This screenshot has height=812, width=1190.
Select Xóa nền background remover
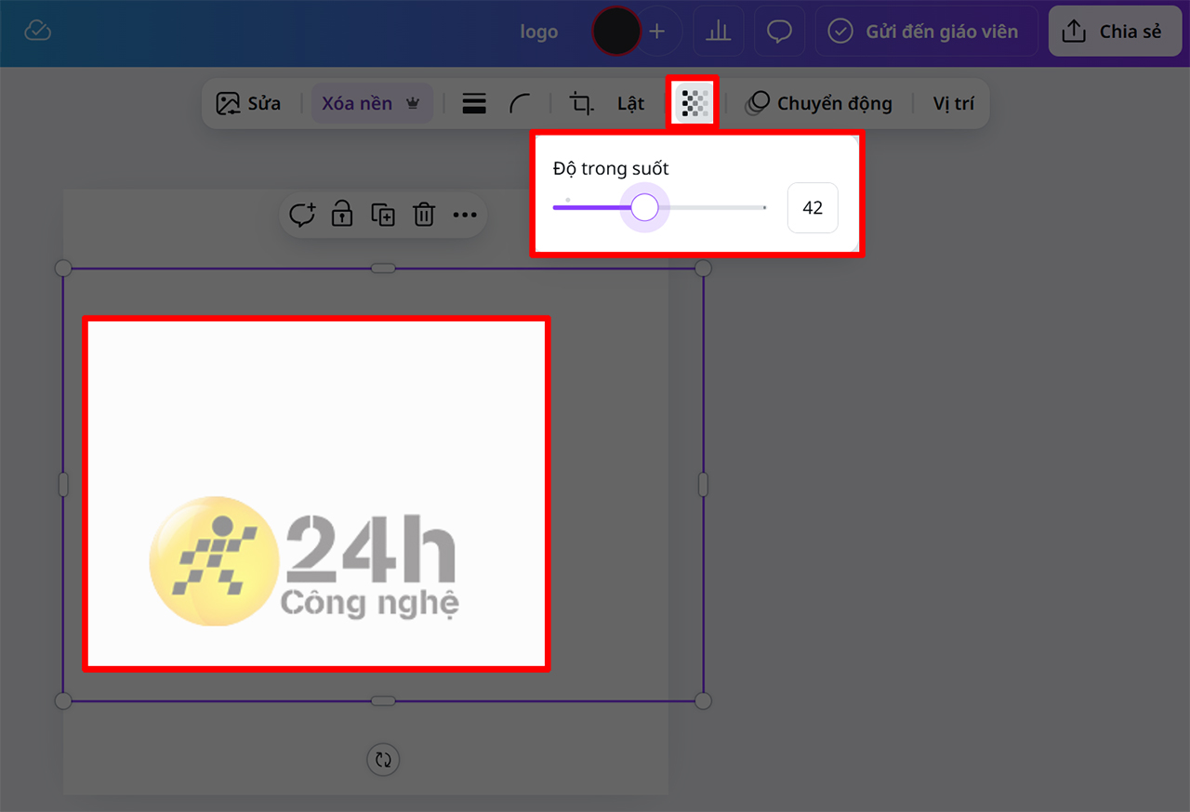[371, 103]
